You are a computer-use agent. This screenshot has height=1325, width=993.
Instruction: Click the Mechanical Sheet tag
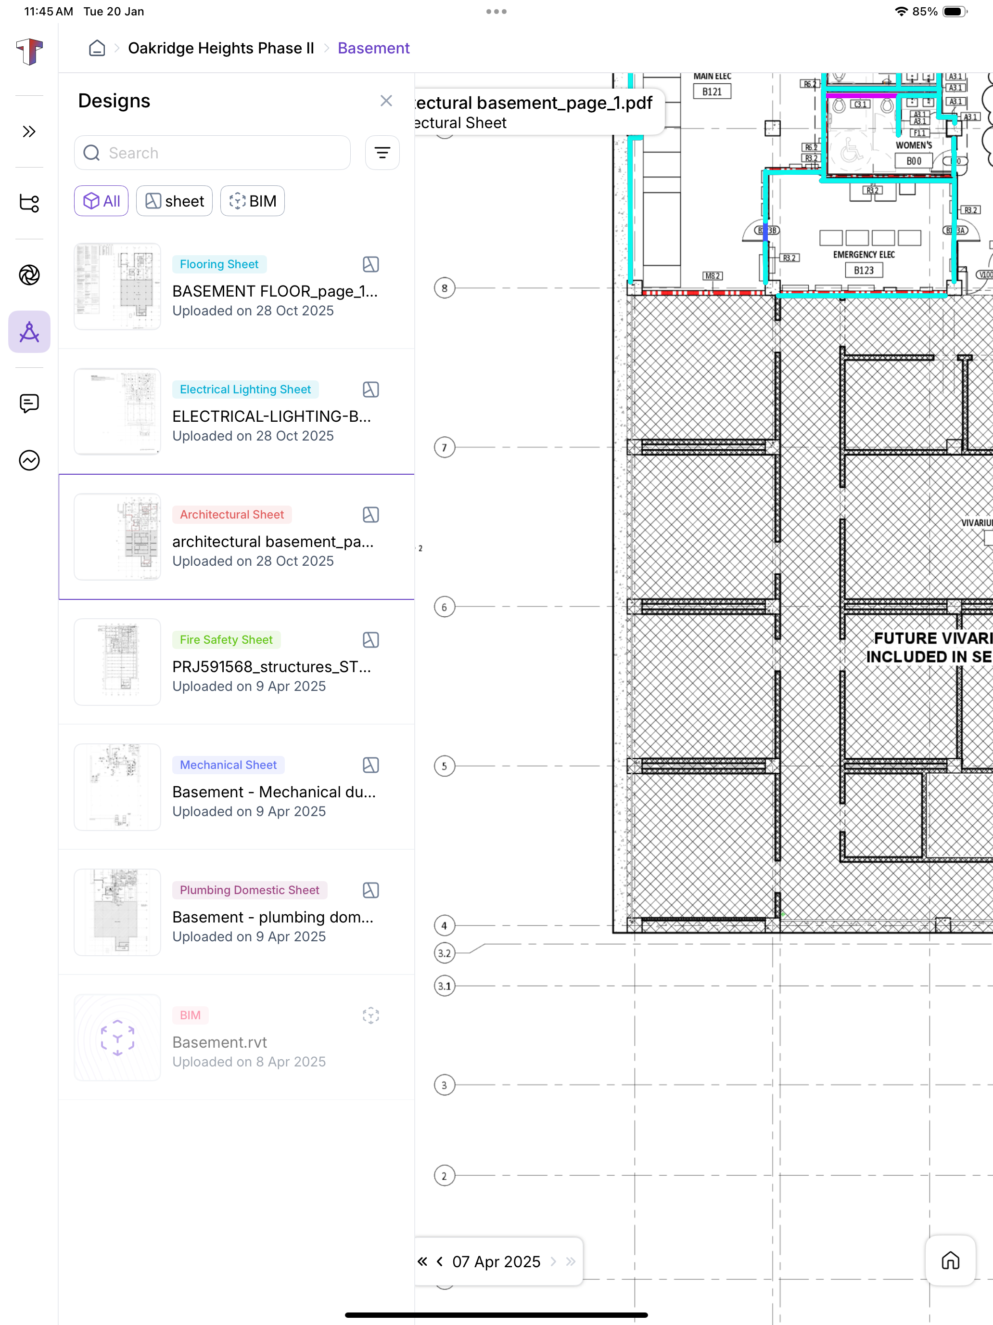[x=229, y=765]
